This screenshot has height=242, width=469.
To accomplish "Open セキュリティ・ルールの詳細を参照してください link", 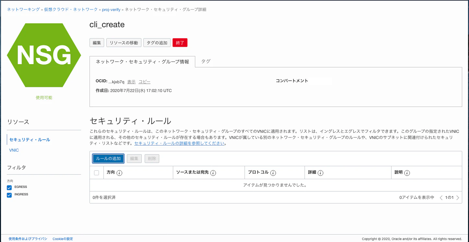I will 179,143.
